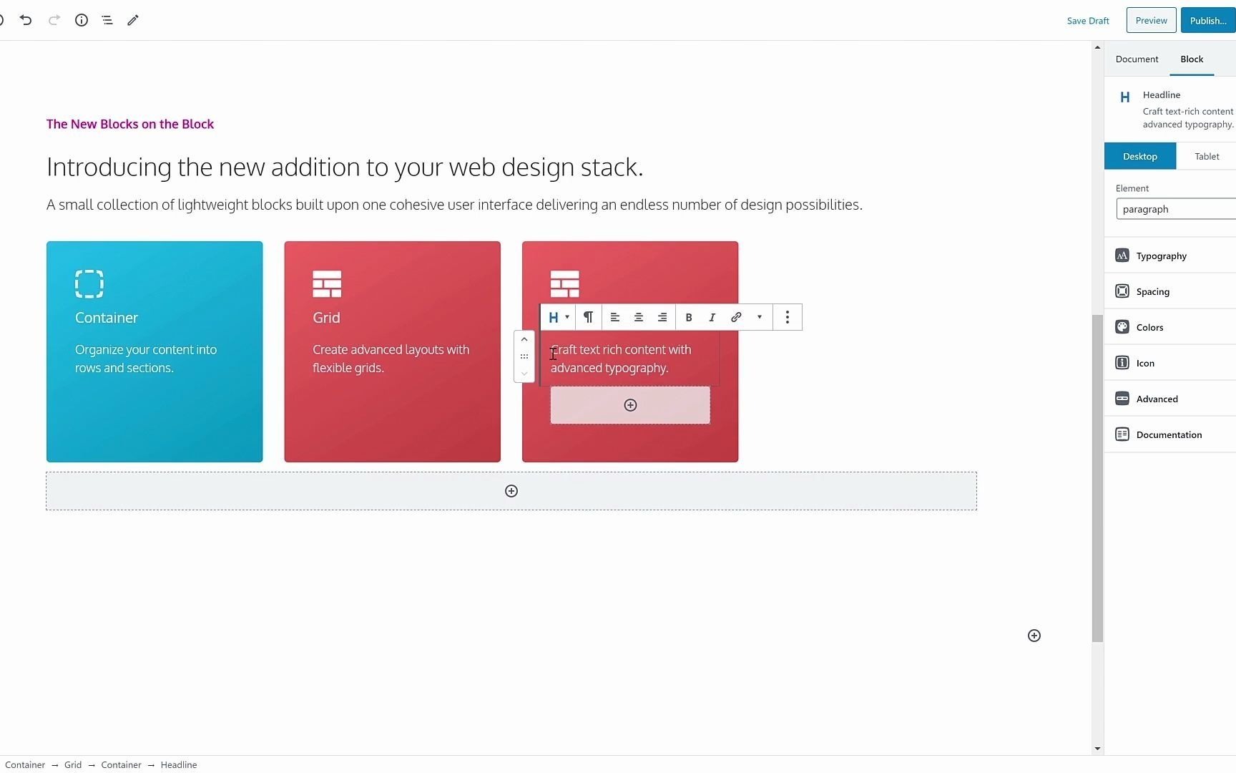This screenshot has height=773, width=1236.
Task: Click the pencil tools icon
Action: (x=133, y=20)
